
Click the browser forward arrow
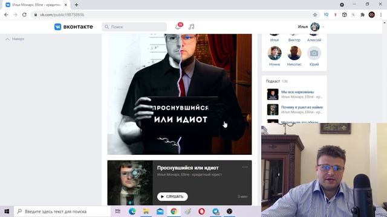(x=15, y=14)
